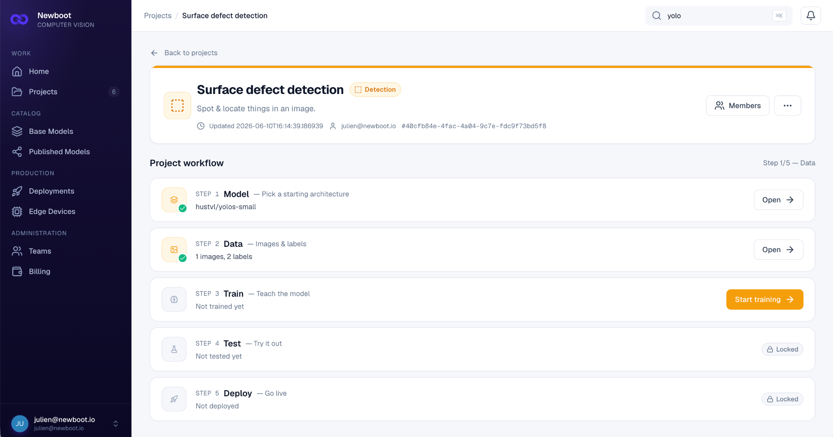Screen dimensions: 833x437
Task: Focus the search field containing yolo
Action: click(719, 16)
